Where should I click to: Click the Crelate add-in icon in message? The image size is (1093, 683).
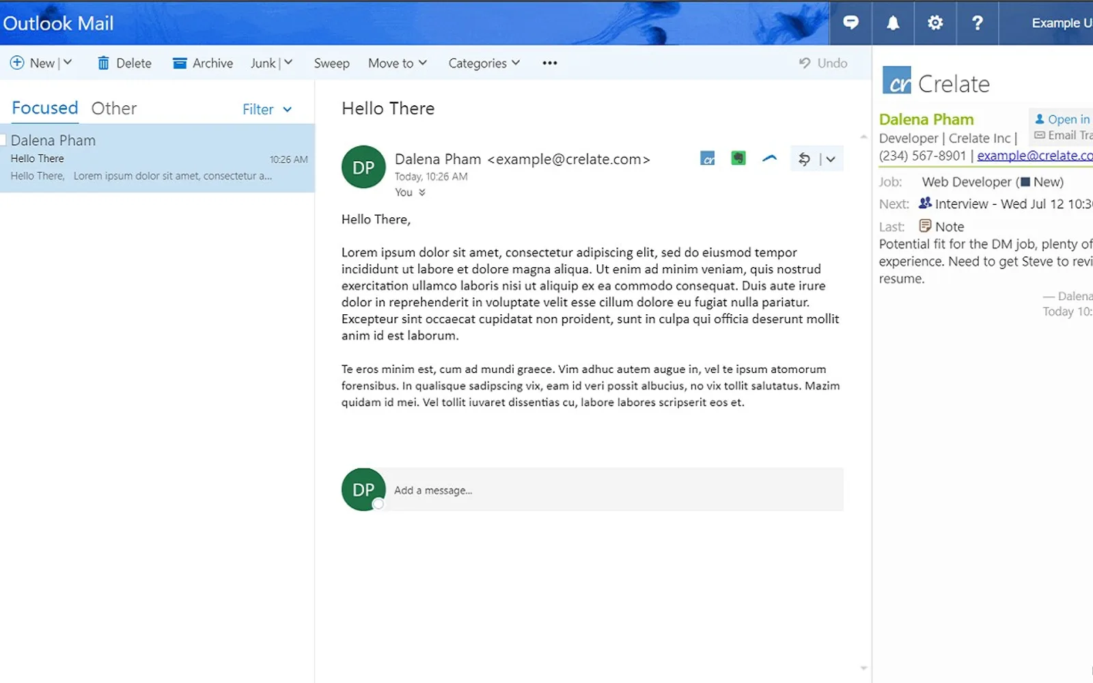pos(708,158)
